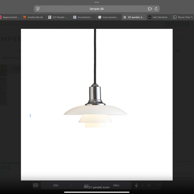Open the Investment tab
The height and width of the screenshot is (194, 194).
click(83, 17)
